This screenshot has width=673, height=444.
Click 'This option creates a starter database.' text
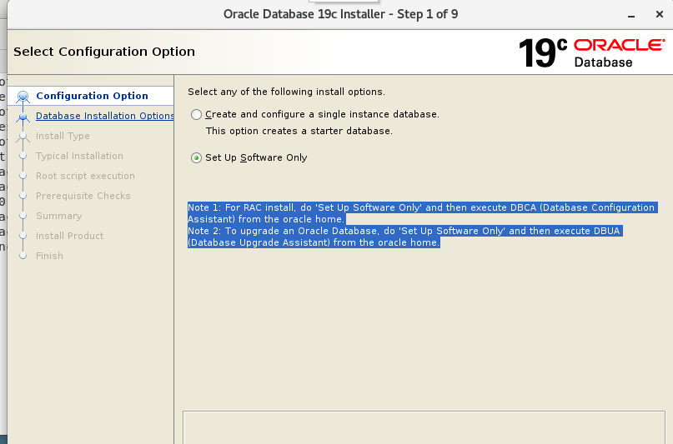(299, 131)
